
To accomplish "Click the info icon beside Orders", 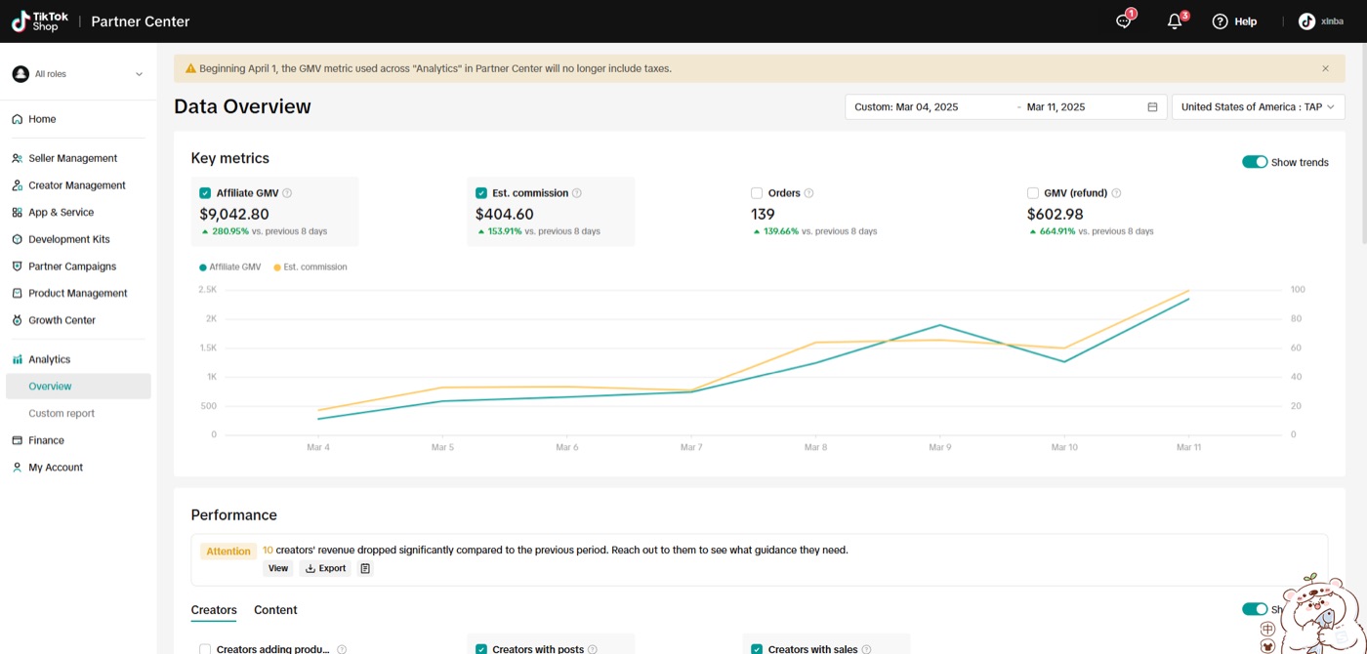I will pos(808,193).
